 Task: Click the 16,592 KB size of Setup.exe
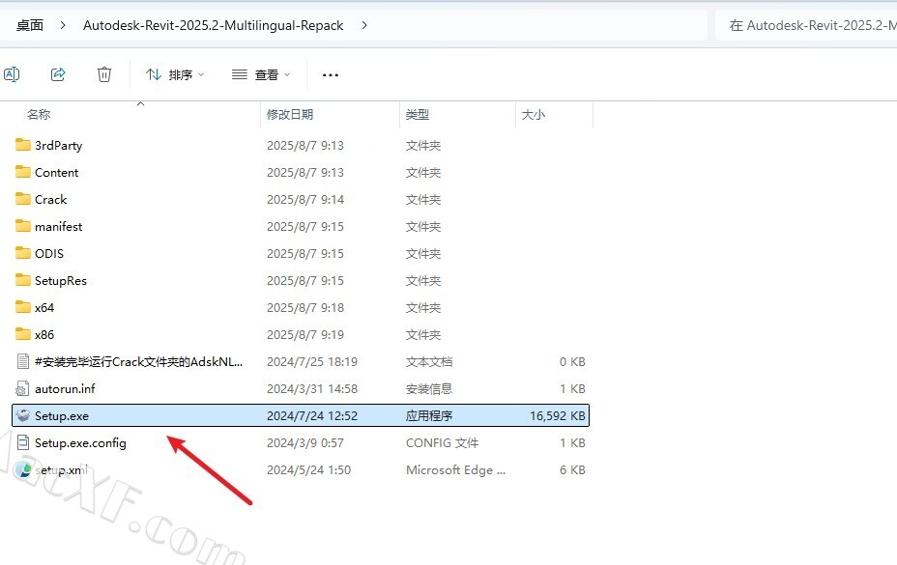(557, 415)
